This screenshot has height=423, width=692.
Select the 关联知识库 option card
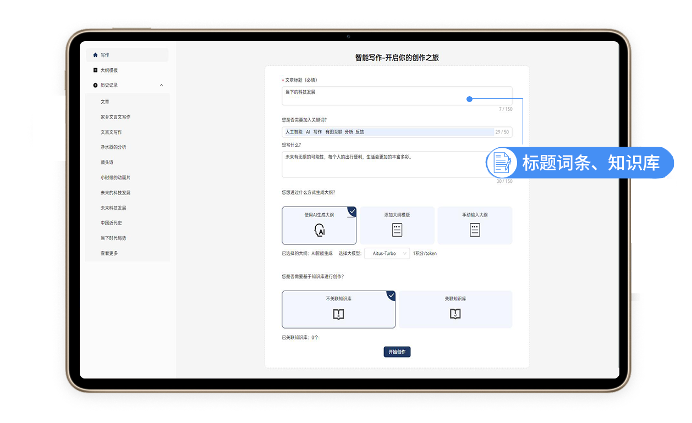[455, 309]
